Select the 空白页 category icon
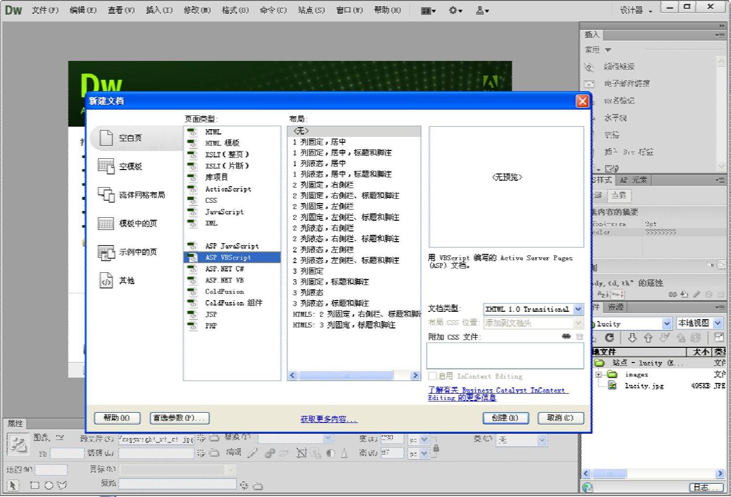Screen dimensions: 731x497 [106, 138]
